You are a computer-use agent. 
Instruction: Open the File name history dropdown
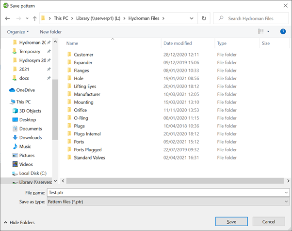coord(286,193)
